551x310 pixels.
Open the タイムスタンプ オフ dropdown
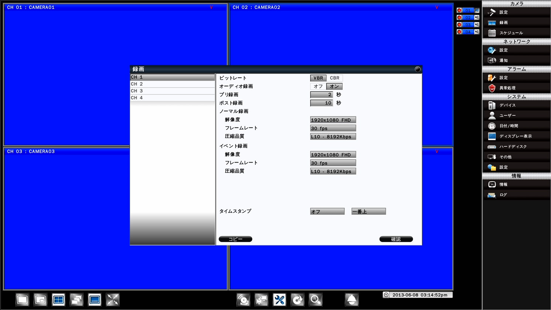pyautogui.click(x=327, y=211)
